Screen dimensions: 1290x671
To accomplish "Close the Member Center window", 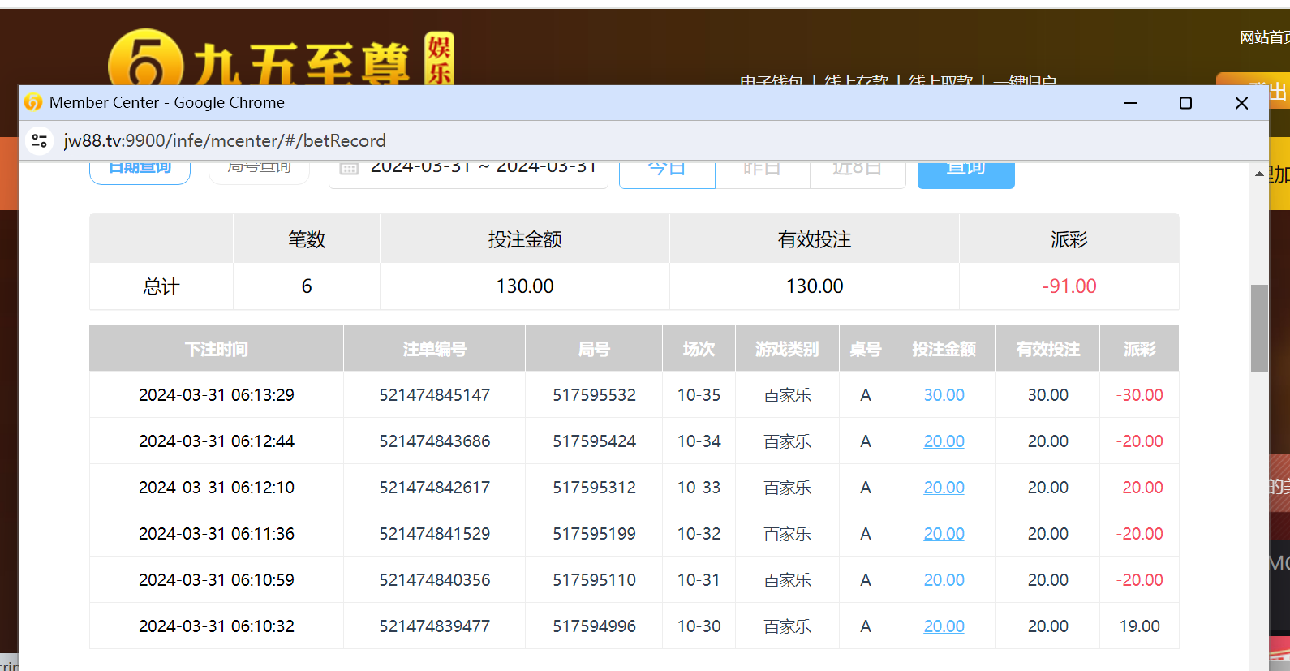I will tap(1241, 103).
